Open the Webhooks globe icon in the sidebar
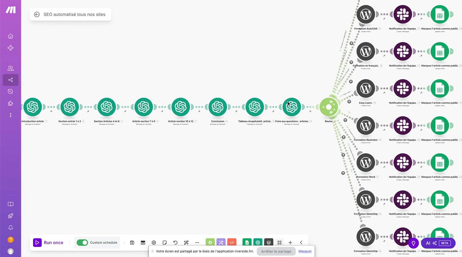462x257 pixels. tap(10, 91)
